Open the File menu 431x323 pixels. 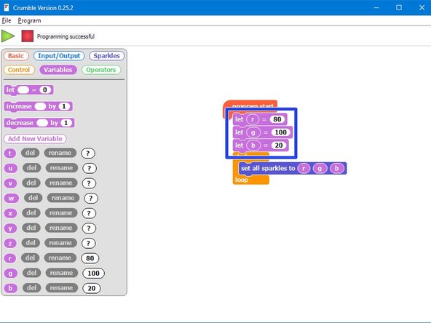pyautogui.click(x=7, y=20)
